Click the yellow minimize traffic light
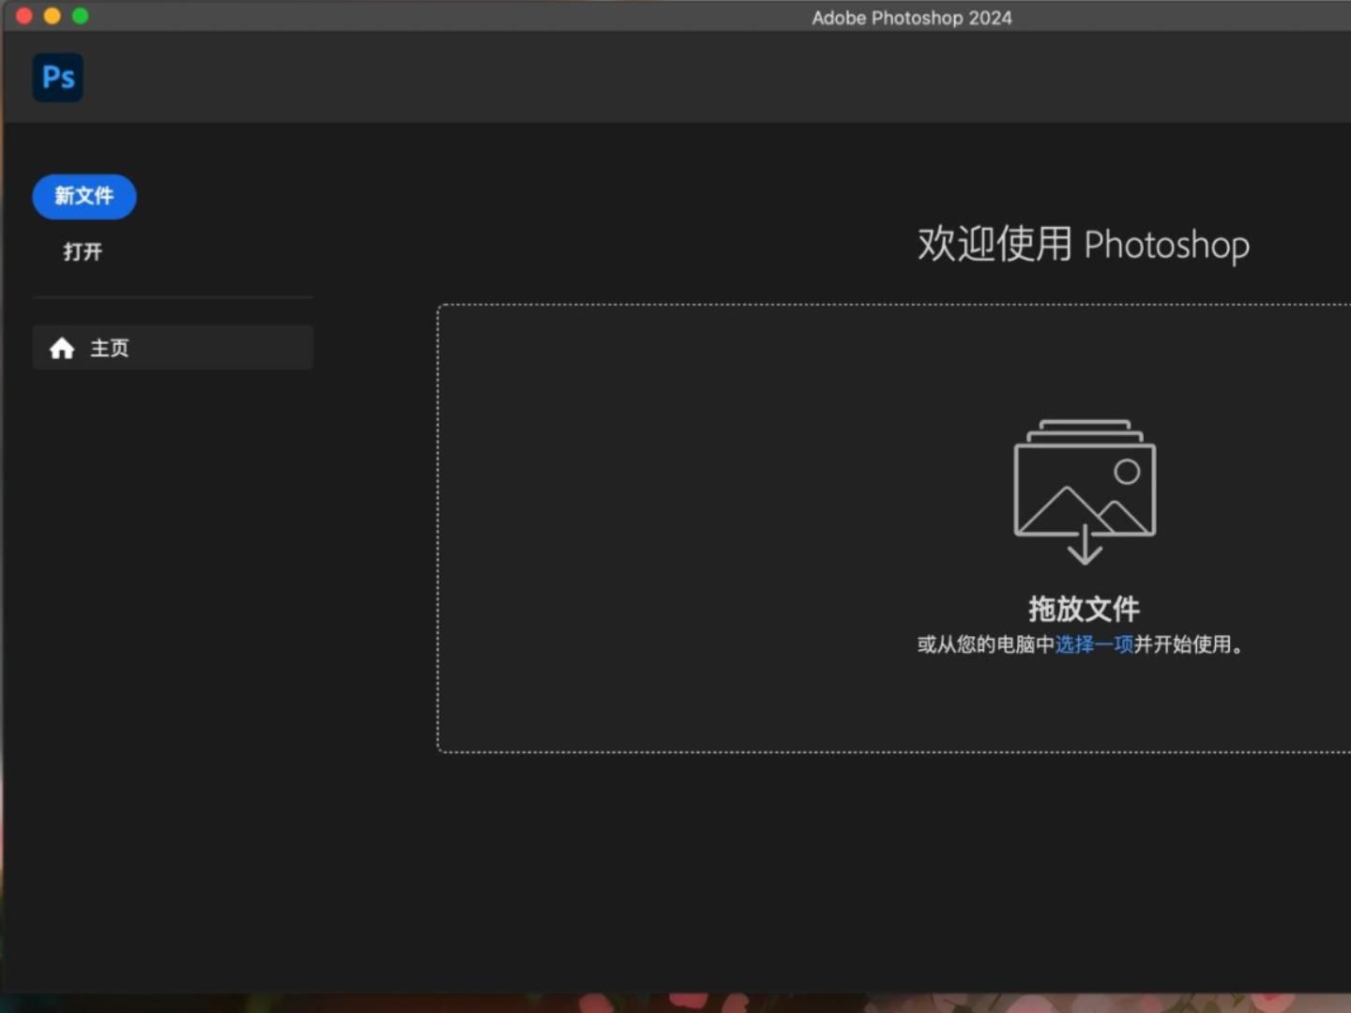 click(x=52, y=16)
